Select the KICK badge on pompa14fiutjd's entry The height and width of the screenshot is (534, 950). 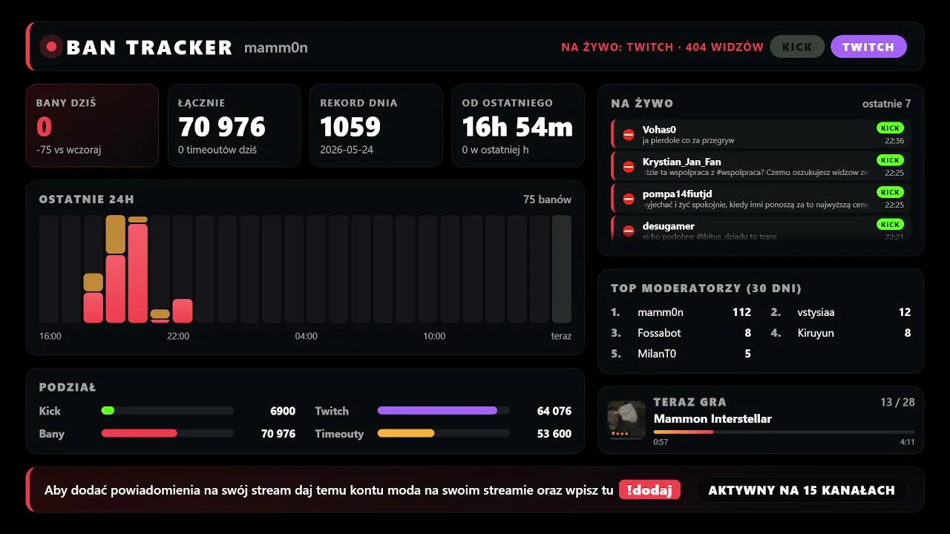pyautogui.click(x=890, y=192)
